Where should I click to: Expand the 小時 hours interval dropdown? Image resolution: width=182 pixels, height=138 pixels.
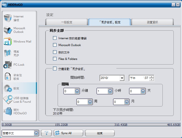(110, 91)
